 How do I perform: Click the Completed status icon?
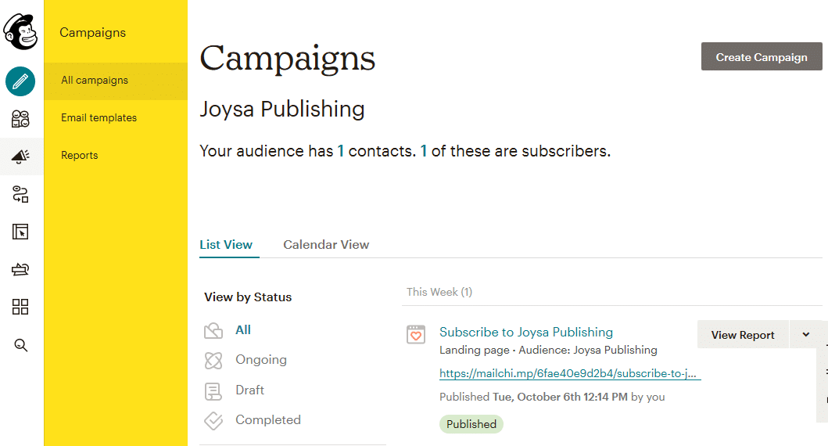point(213,421)
